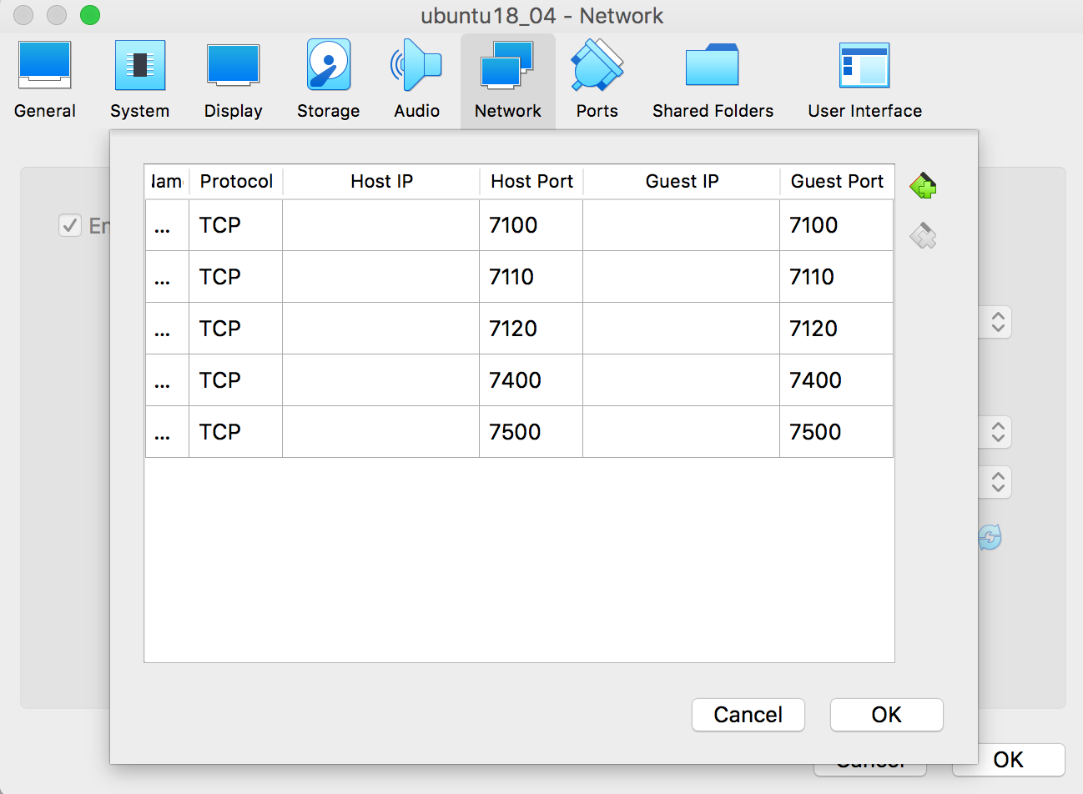The height and width of the screenshot is (794, 1083).
Task: Select guest port cell 7500
Action: tap(836, 432)
